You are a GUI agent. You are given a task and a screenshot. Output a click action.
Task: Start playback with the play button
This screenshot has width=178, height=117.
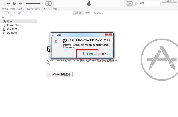pyautogui.click(x=15, y=4)
